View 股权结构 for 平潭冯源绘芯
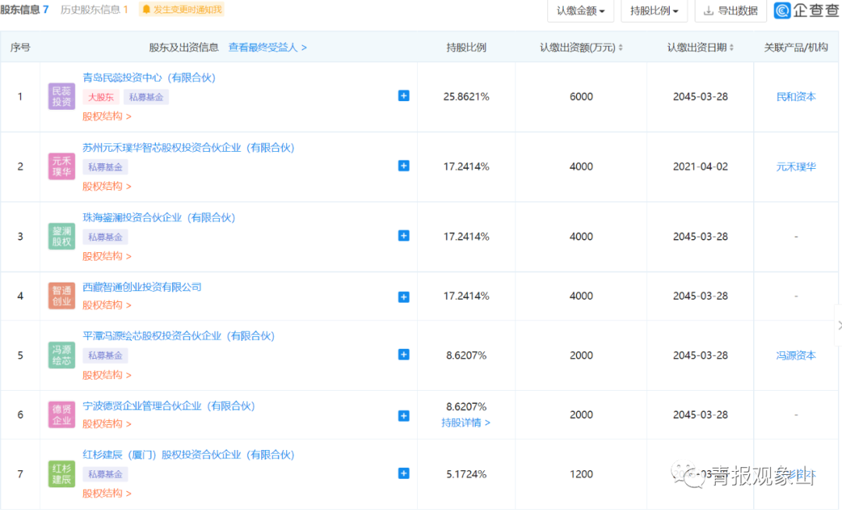This screenshot has height=513, width=842. (107, 375)
